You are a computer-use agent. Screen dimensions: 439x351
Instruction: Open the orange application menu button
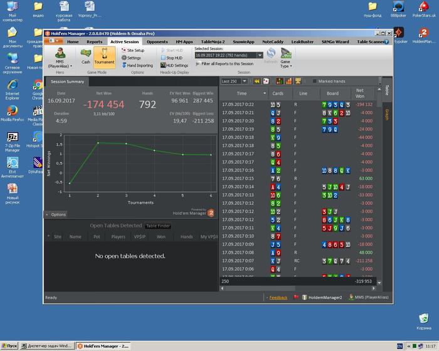point(53,41)
